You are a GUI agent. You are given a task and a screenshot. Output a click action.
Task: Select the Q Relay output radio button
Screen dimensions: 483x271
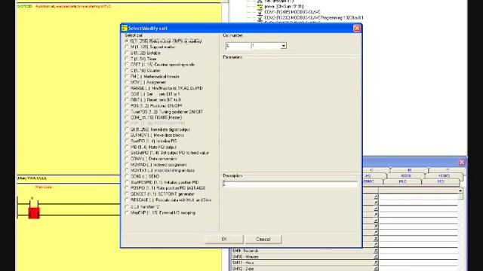click(127, 41)
